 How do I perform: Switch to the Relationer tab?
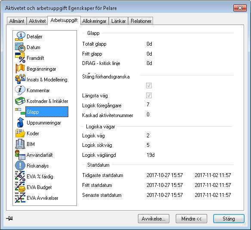click(x=141, y=21)
